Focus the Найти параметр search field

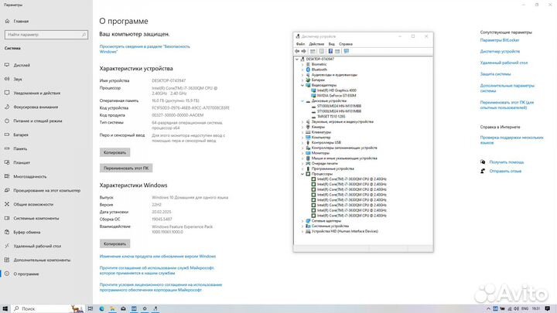click(x=46, y=35)
